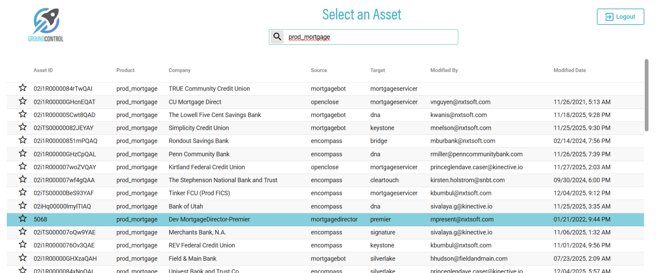Click mortgagedirector source cell
656x273 pixels.
pyautogui.click(x=334, y=219)
